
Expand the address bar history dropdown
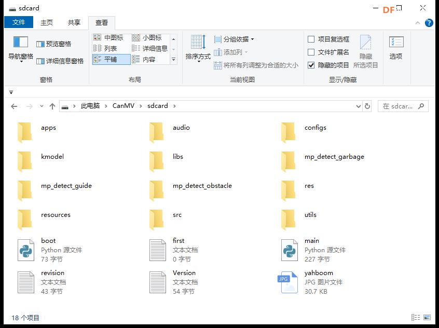pos(358,106)
